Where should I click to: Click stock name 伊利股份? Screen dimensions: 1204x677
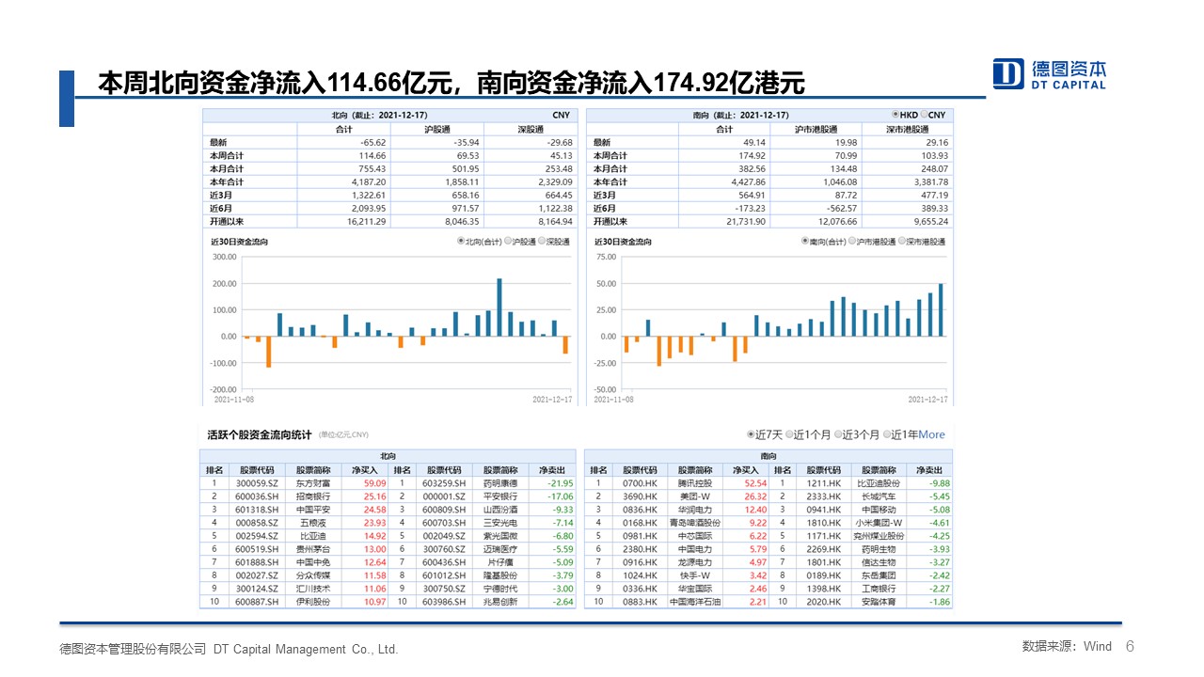point(314,602)
